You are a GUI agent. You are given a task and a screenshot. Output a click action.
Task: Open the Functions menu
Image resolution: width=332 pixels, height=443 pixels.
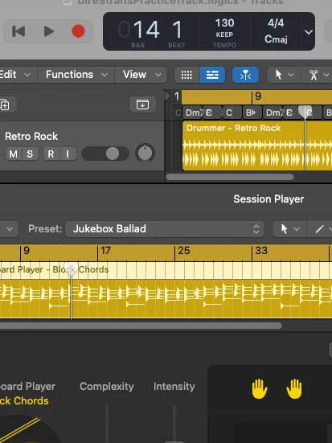tap(76, 75)
